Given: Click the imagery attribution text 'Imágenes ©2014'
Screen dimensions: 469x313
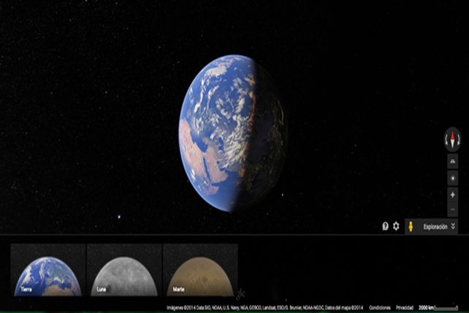Looking at the screenshot, I should 181,307.
